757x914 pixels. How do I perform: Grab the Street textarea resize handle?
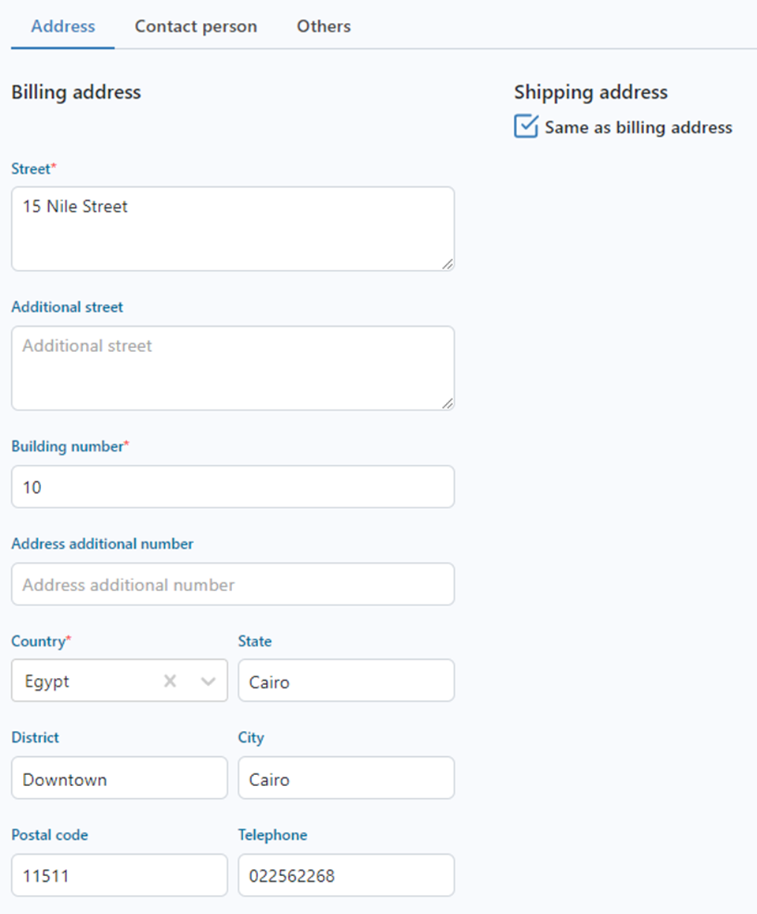pos(448,264)
